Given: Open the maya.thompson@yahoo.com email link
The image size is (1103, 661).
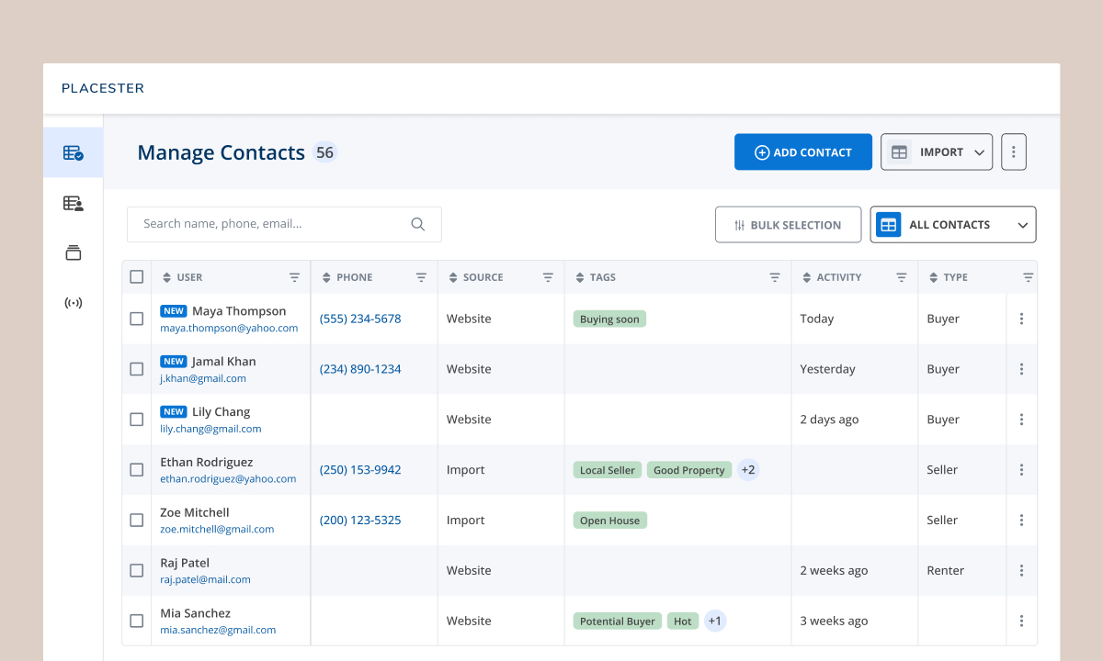Looking at the screenshot, I should pyautogui.click(x=229, y=328).
